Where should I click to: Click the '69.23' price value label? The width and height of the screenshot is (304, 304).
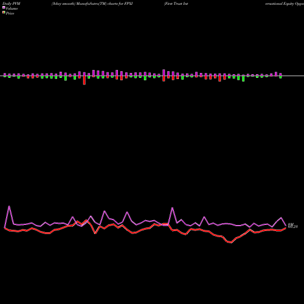(293, 227)
